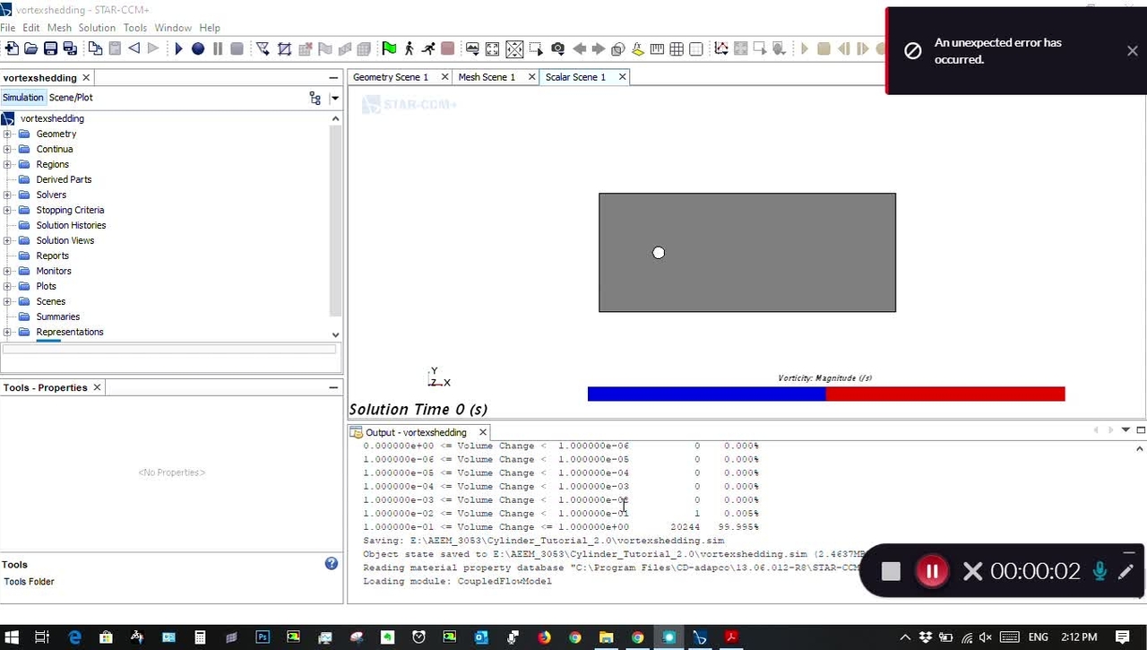Click the green Initialize Solution flag
1147x650 pixels.
389,48
